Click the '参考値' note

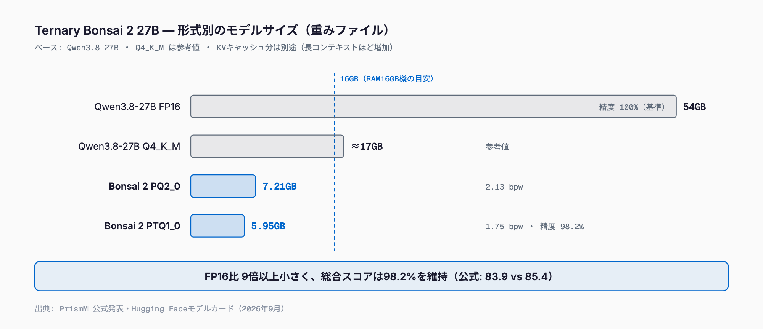497,147
